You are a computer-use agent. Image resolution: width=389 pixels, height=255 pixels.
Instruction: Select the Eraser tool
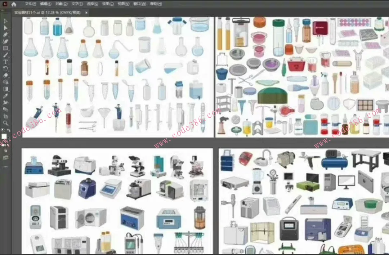[5, 76]
